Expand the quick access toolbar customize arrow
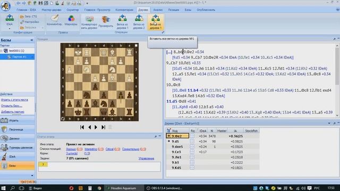This screenshot has width=340, height=191. click(x=87, y=3)
